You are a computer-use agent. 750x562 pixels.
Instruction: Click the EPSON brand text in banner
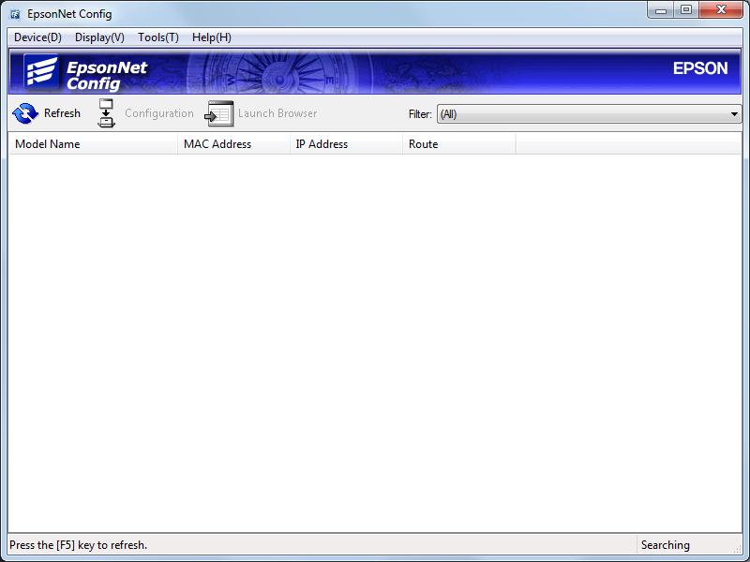pyautogui.click(x=700, y=68)
